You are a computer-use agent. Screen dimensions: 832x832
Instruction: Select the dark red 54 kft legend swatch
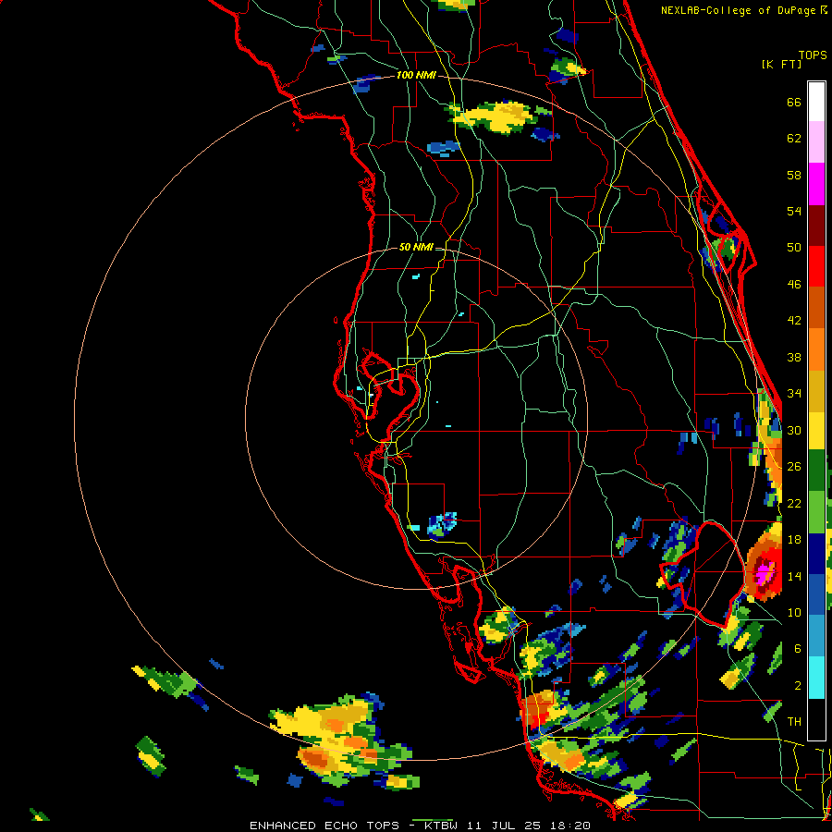tap(816, 226)
